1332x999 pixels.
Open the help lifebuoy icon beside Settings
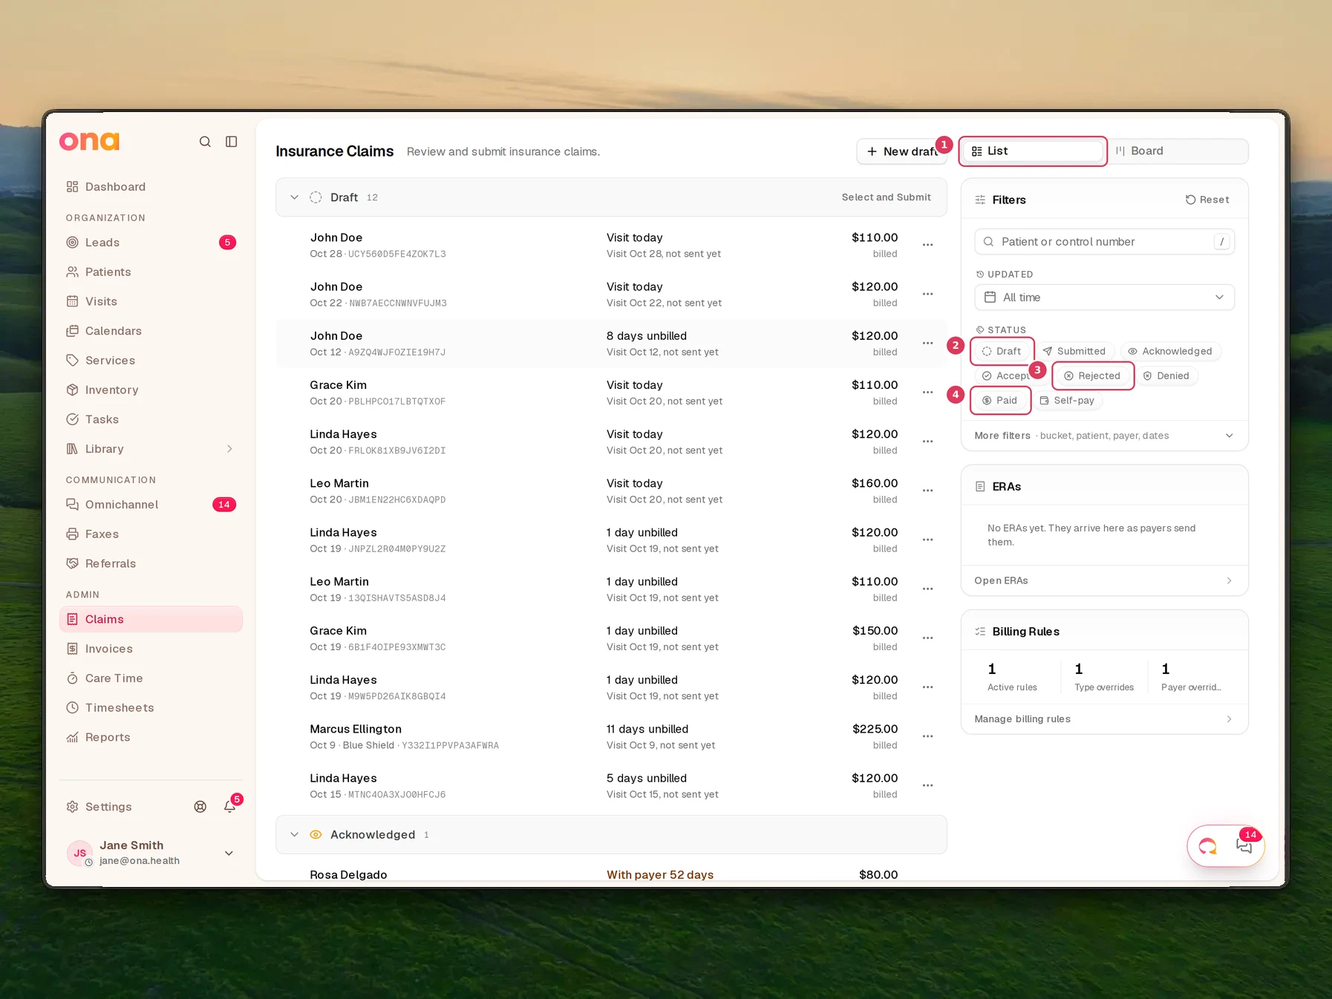(x=200, y=807)
